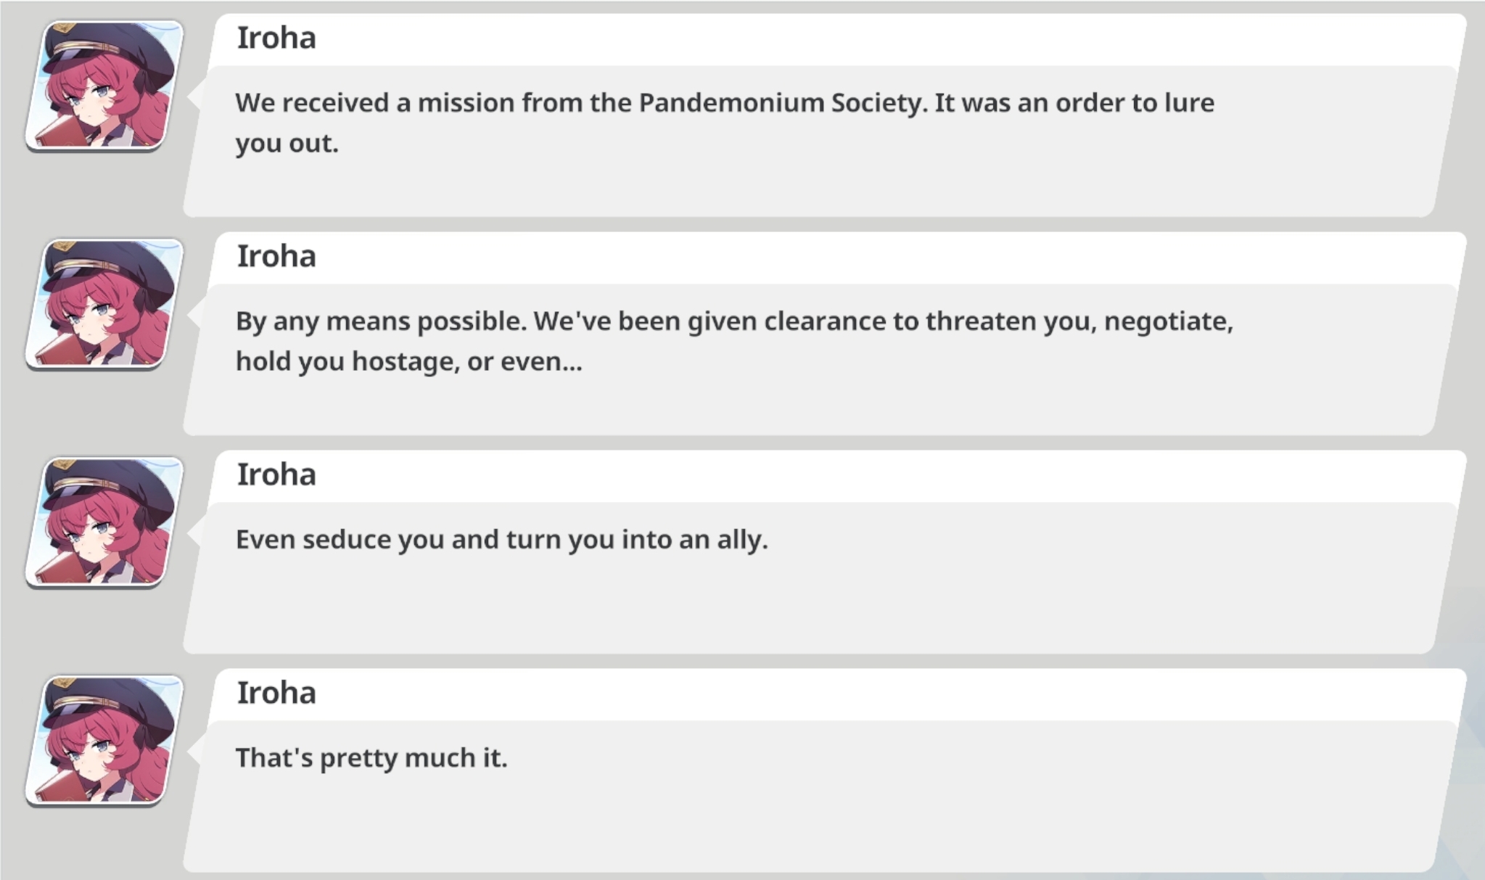Tap the bubble tail on the seduce message
Screen dimensions: 1485x880
click(194, 532)
